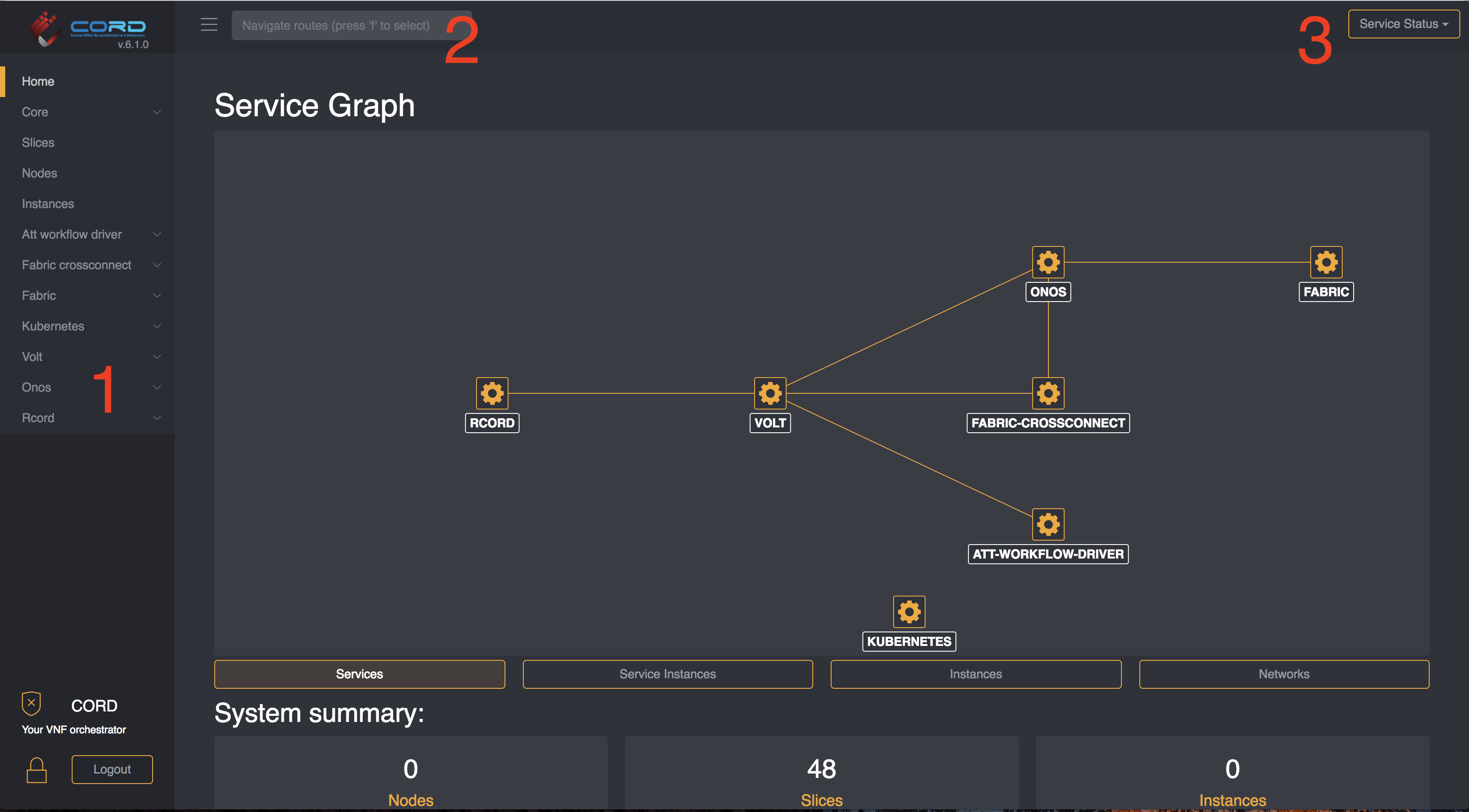Image resolution: width=1469 pixels, height=812 pixels.
Task: Click the VOLT node label
Action: [x=770, y=423]
